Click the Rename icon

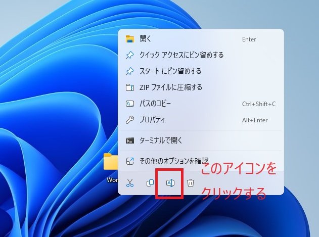tap(170, 183)
